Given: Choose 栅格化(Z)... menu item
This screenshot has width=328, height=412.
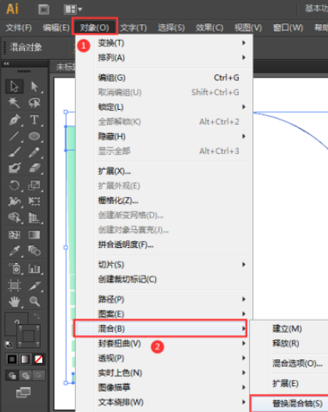Looking at the screenshot, I should click(164, 201).
